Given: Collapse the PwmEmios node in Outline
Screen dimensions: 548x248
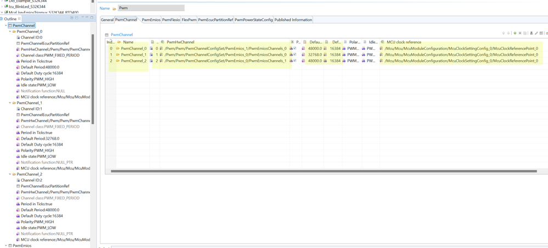Looking at the screenshot, I should tap(6, 246).
